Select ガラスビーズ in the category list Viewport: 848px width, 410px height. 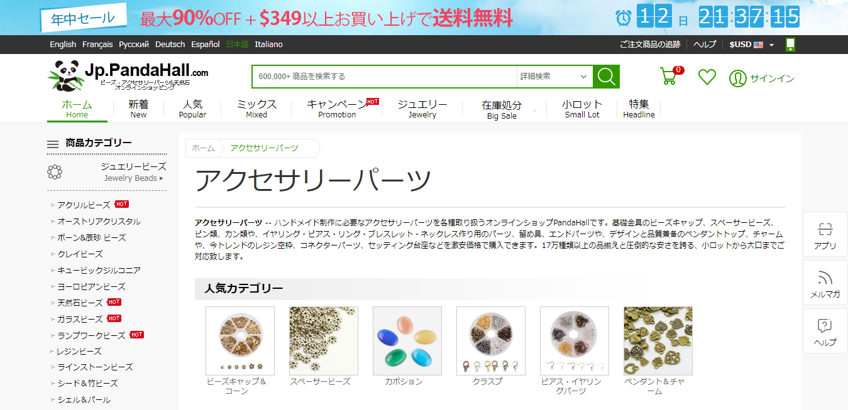tap(80, 319)
